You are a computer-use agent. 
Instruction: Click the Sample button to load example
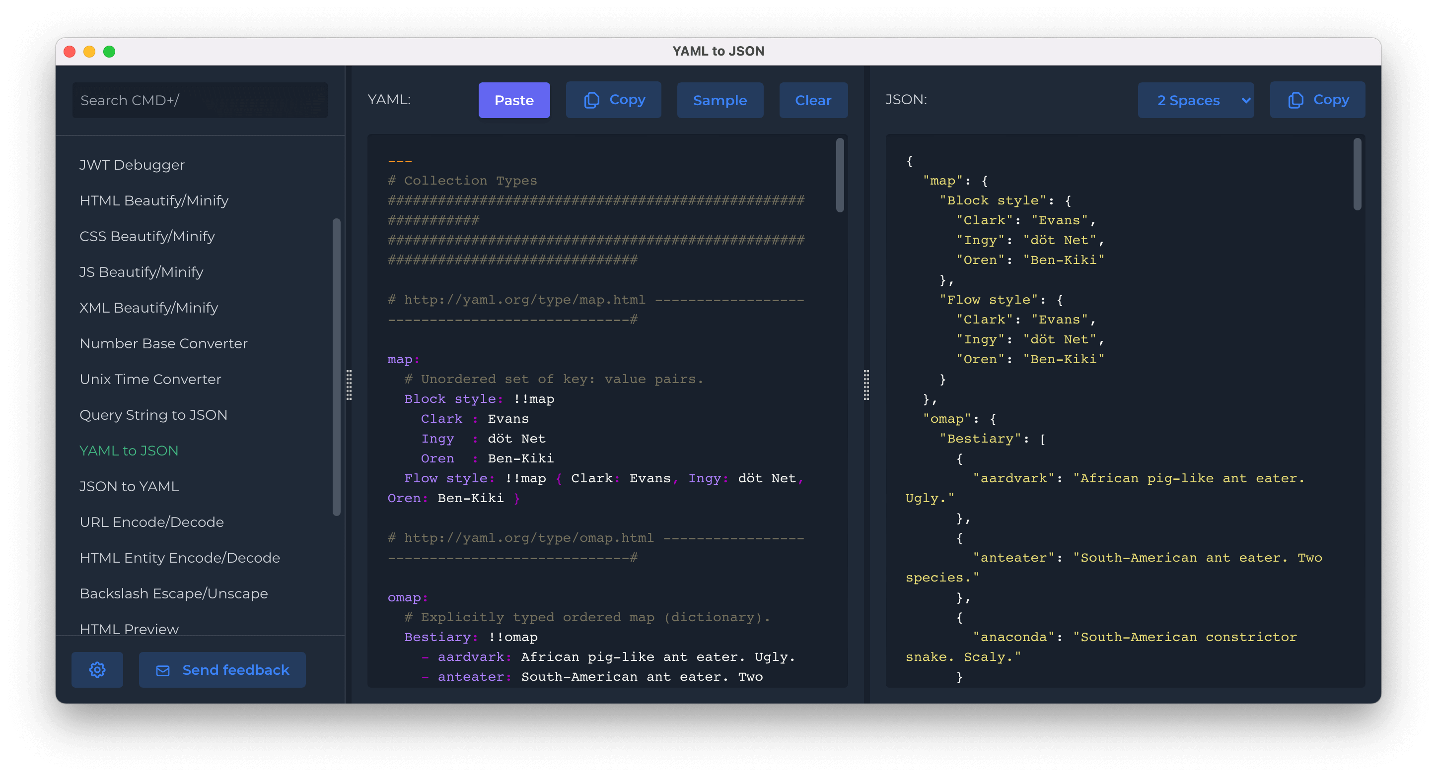pyautogui.click(x=720, y=100)
